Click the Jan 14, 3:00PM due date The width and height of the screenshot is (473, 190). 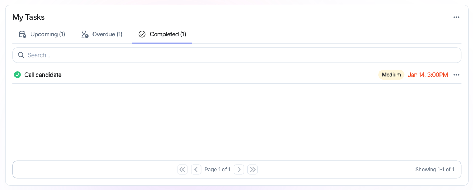[428, 75]
